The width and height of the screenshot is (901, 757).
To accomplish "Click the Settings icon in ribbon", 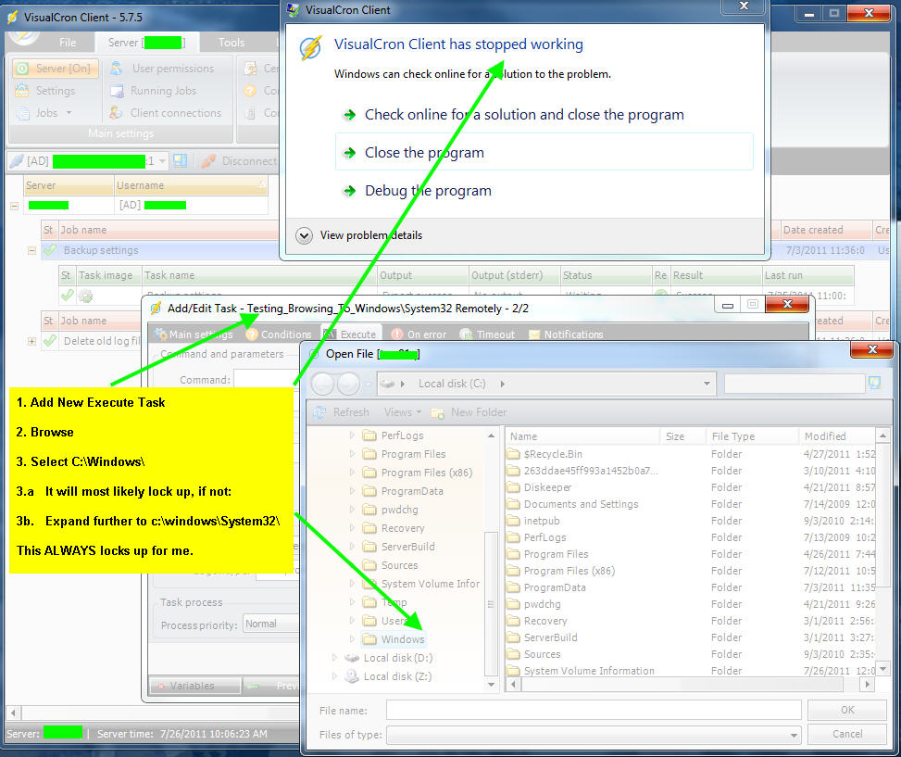I will tap(22, 91).
